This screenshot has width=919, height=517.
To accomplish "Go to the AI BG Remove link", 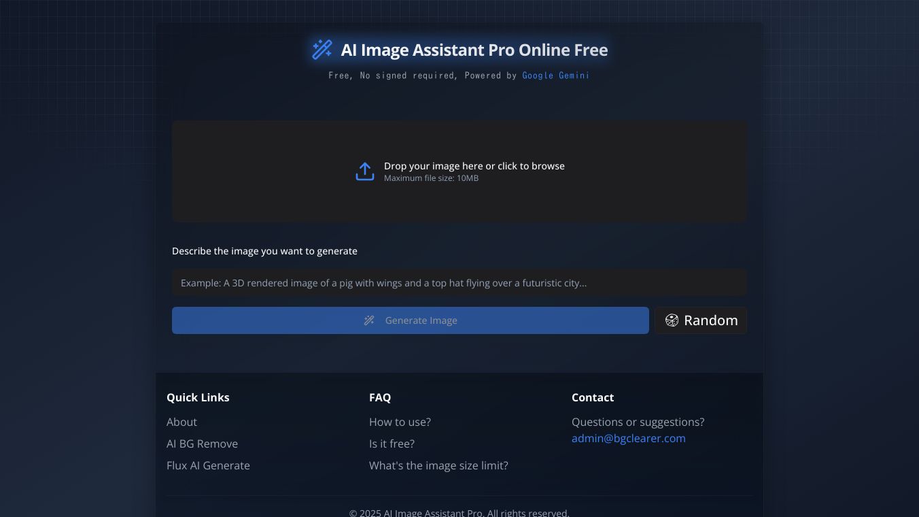I will point(202,444).
